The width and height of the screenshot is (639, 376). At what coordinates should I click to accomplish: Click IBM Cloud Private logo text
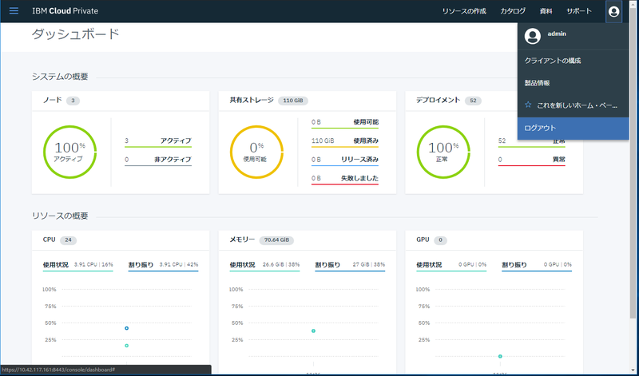pyautogui.click(x=65, y=11)
